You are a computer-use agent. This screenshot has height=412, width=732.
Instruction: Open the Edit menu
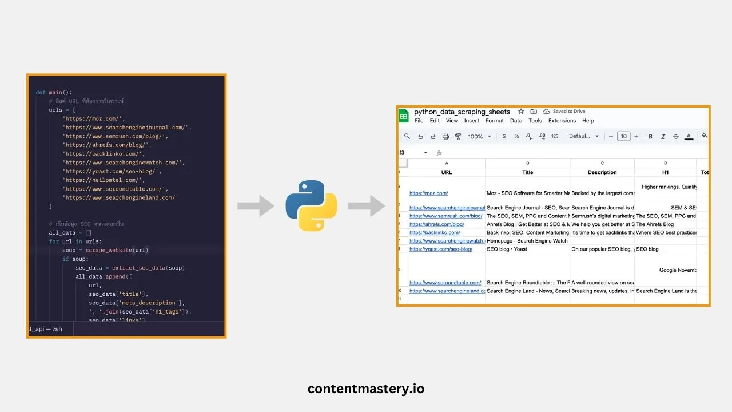point(435,121)
